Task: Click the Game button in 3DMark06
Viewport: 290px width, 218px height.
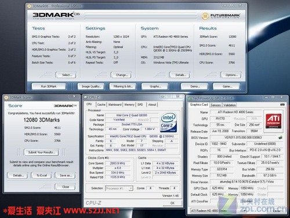Action: 227,87
